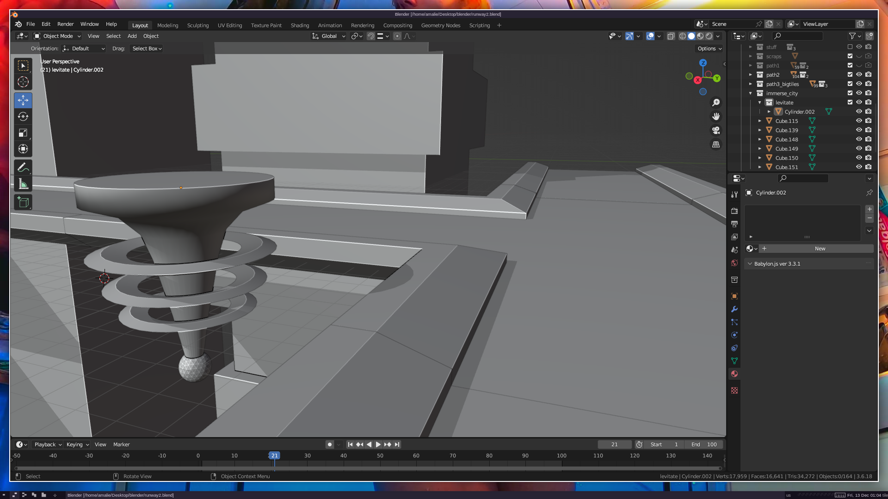Activate the Annotate pencil tool
Viewport: 888px width, 499px height.
pyautogui.click(x=23, y=167)
